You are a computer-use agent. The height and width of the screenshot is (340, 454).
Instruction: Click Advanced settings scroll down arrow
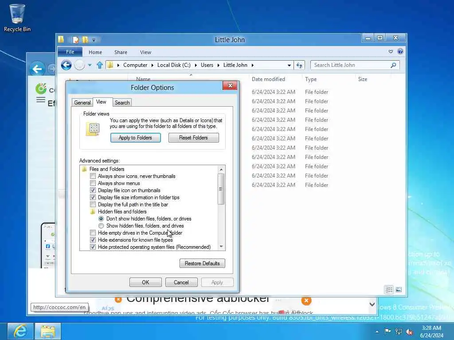(221, 247)
